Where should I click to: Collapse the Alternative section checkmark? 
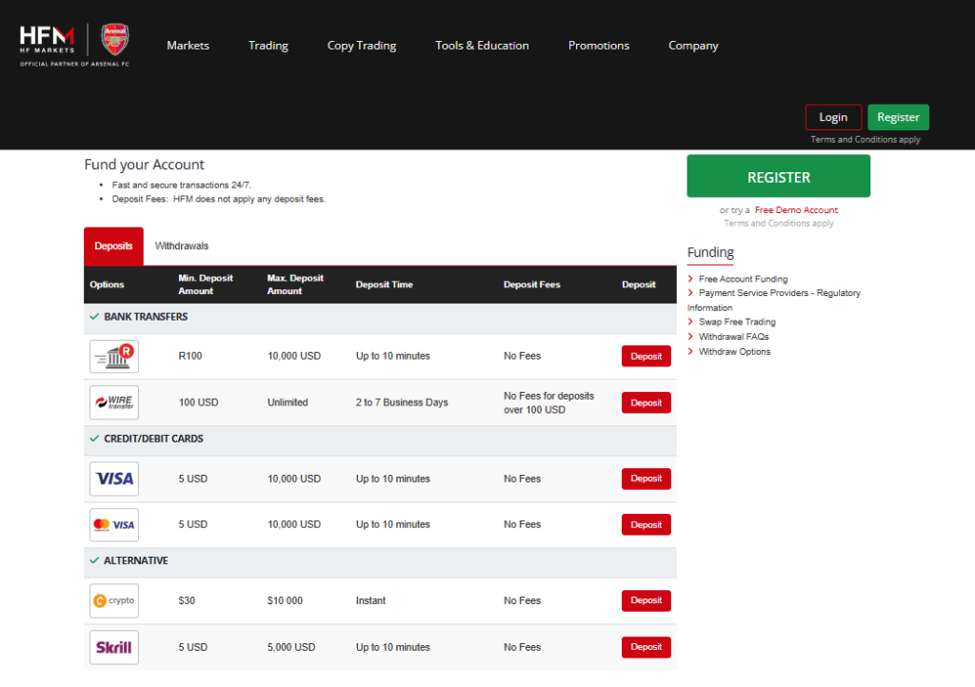click(94, 560)
